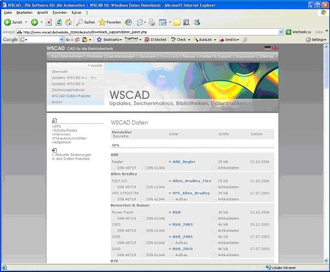
Task: Print page with printer icon
Action: [152, 22]
